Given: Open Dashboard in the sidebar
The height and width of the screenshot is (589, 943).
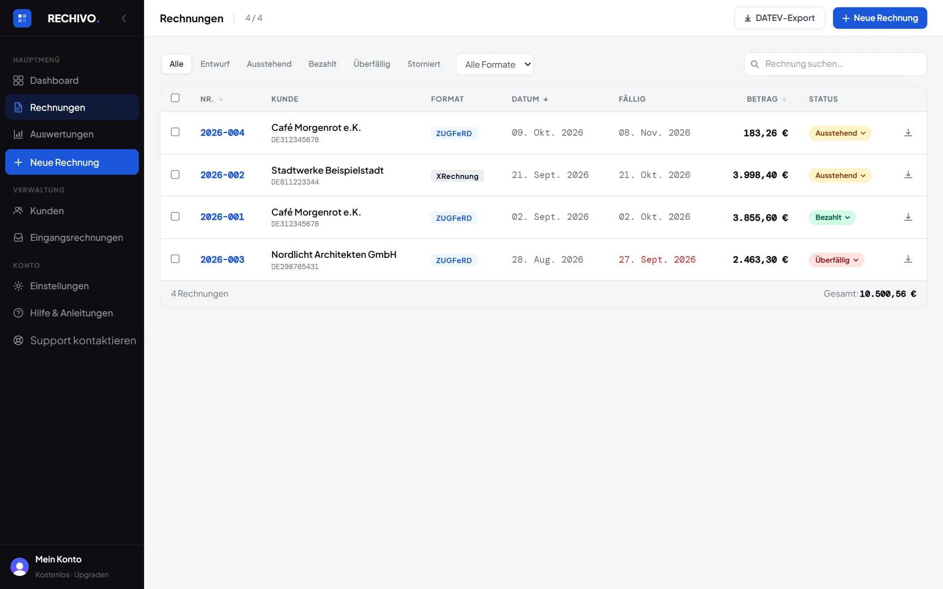Looking at the screenshot, I should [x=72, y=81].
